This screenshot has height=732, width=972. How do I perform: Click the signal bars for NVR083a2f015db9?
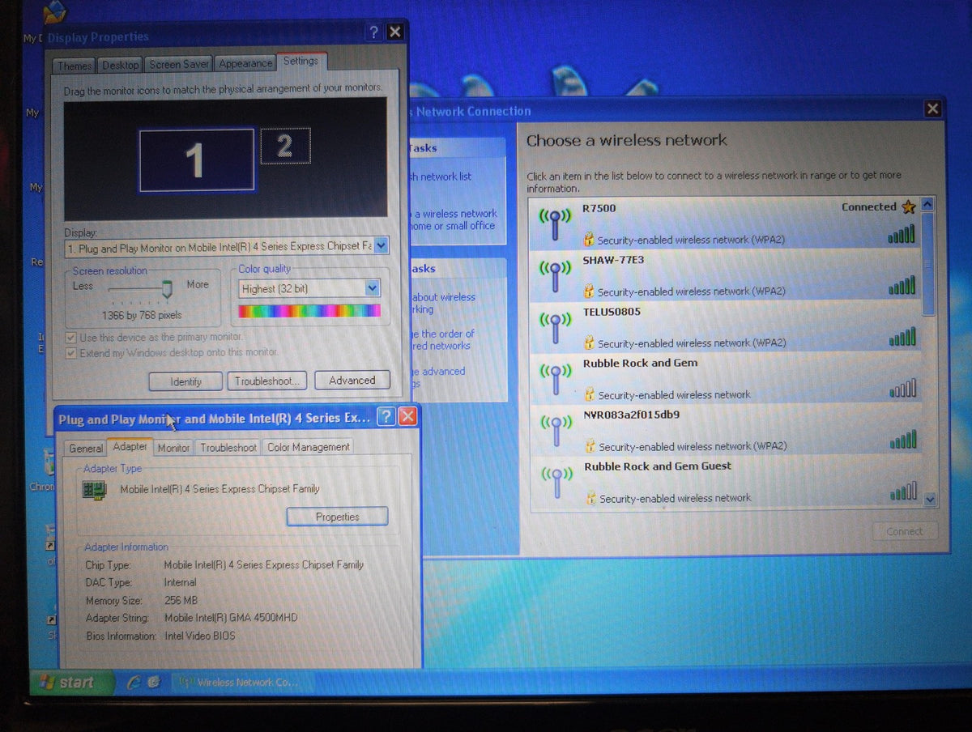pyautogui.click(x=903, y=440)
